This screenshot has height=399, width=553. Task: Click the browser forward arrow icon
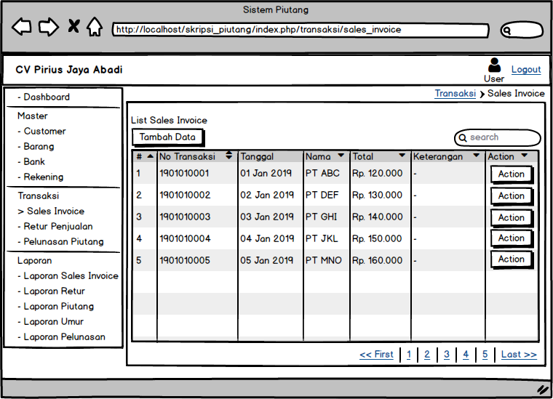48,27
